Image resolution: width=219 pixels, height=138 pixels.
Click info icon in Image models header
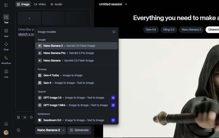coord(114,32)
